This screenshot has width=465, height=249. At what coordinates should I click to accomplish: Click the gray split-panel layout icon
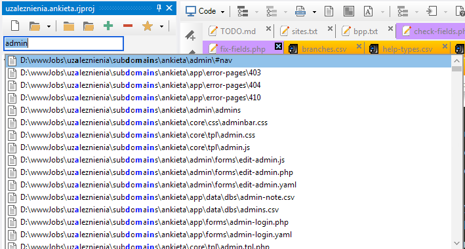click(349, 12)
